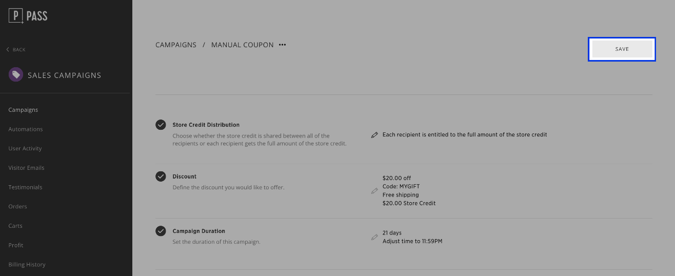Screen dimensions: 675x276
Task: Click the Back chevron arrow
Action: [8, 50]
